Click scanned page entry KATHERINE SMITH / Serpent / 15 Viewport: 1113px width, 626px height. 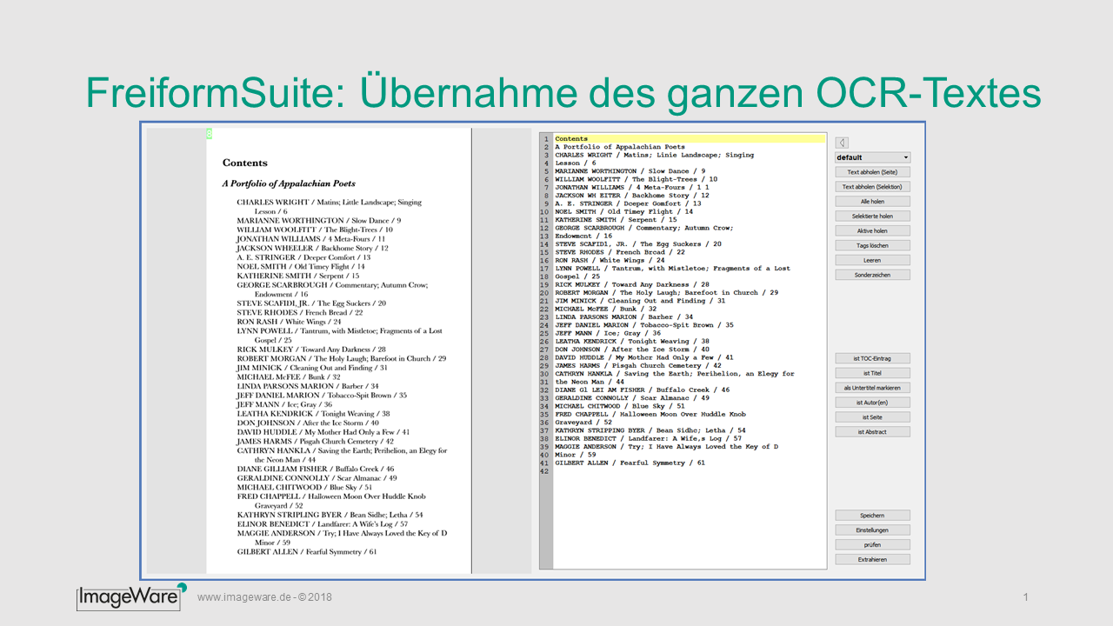(298, 276)
